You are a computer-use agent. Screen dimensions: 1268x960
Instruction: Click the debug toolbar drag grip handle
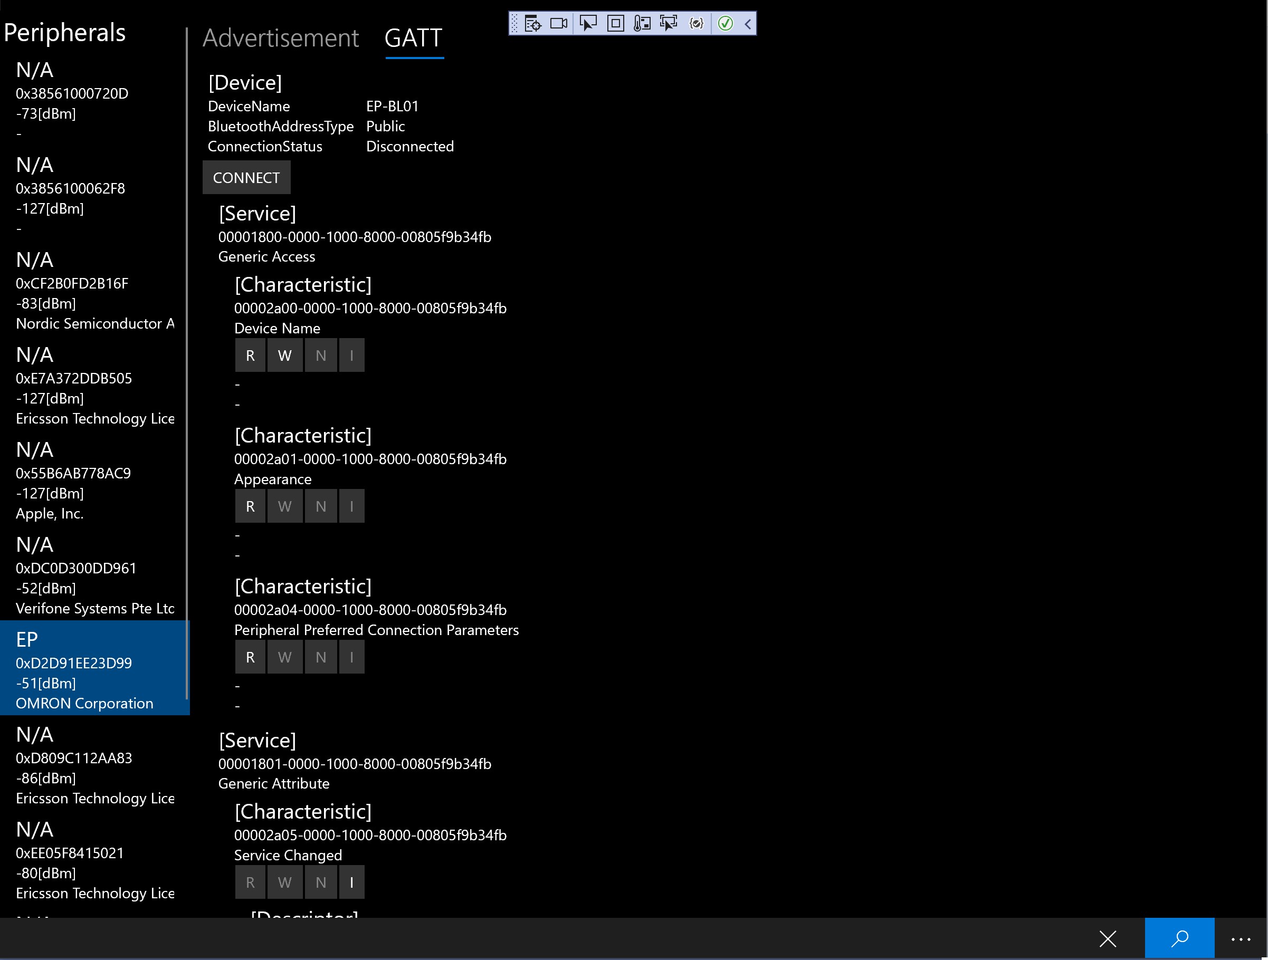[514, 24]
